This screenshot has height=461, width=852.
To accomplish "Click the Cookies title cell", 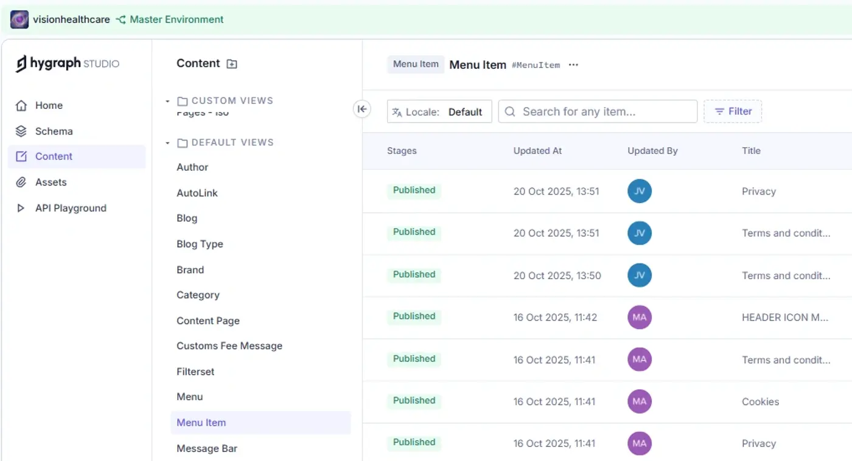I will (760, 402).
